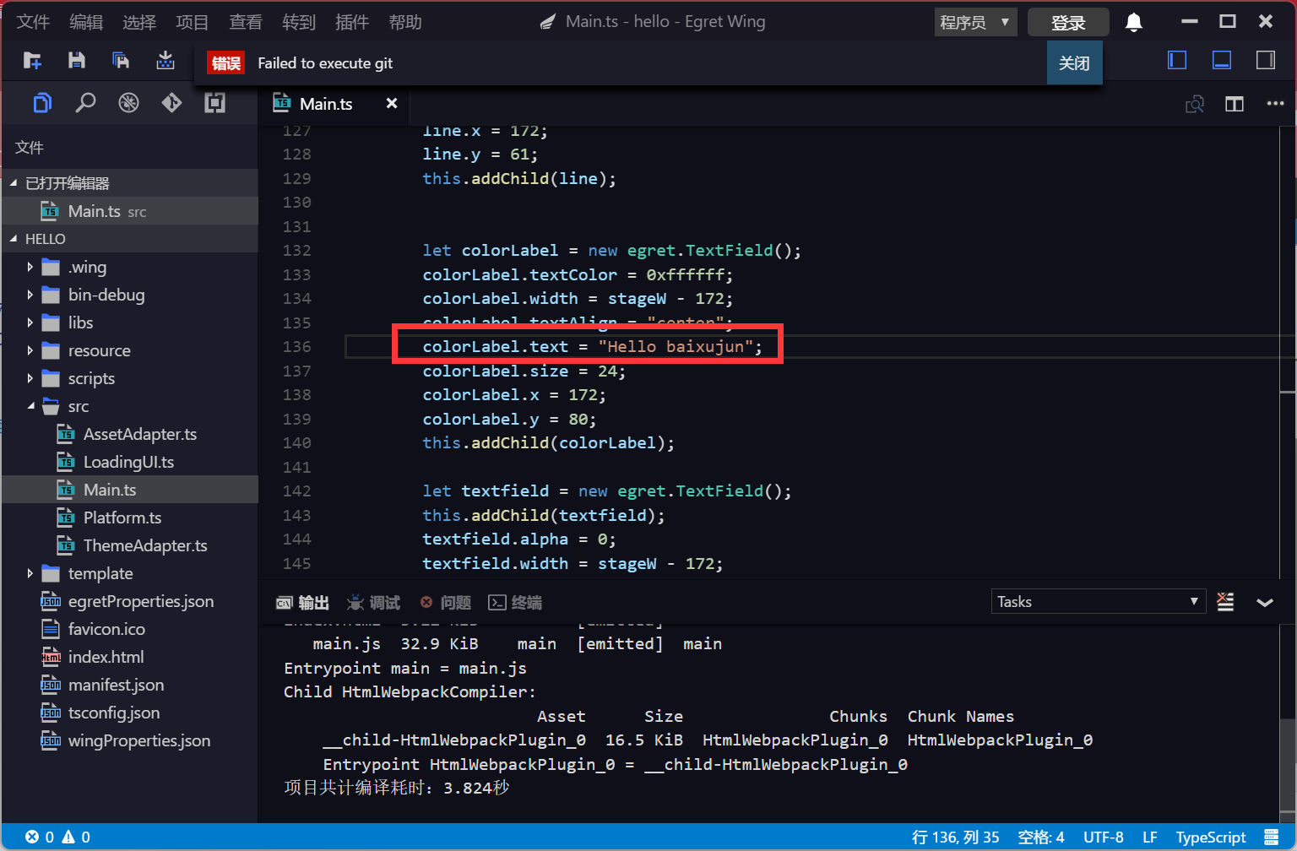Open the Tasks output dropdown
Image resolution: width=1297 pixels, height=851 pixels.
[1098, 602]
